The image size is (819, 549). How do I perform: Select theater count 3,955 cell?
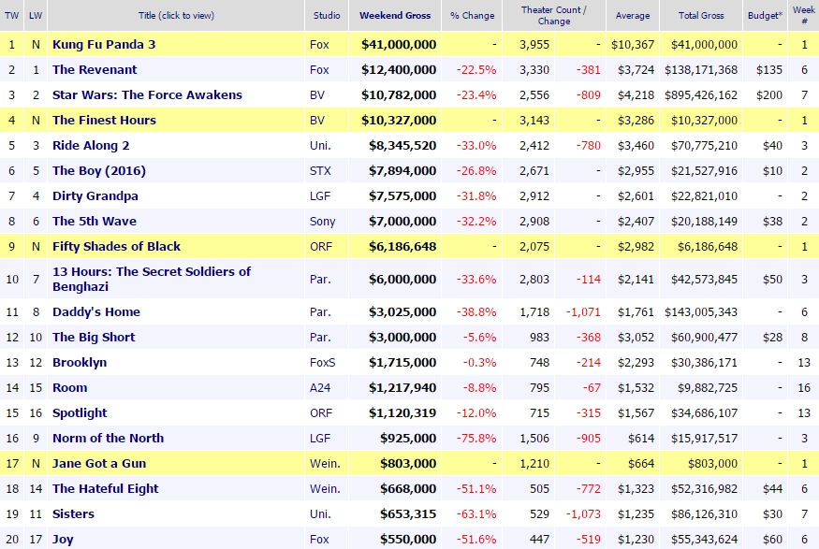click(x=534, y=44)
